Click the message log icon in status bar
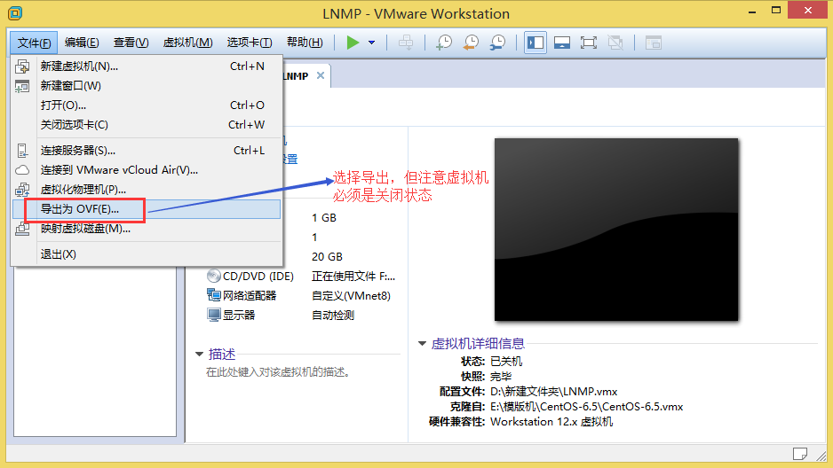Viewport: 833px width, 468px height. tap(799, 454)
